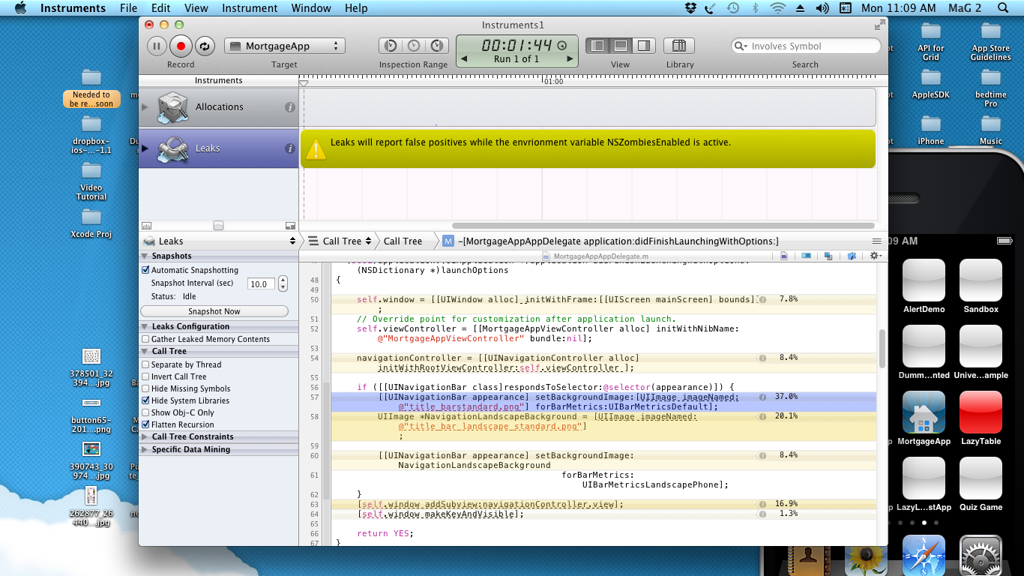Collapse the Leaks Configuration section

tap(145, 327)
